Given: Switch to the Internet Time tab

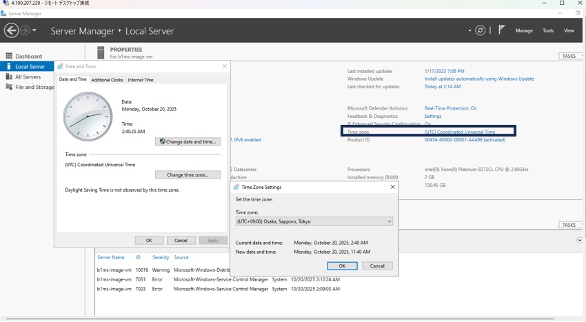Looking at the screenshot, I should click(x=141, y=80).
